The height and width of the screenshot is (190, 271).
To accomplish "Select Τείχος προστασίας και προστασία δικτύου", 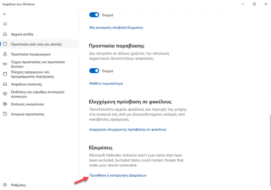I will (x=38, y=64).
